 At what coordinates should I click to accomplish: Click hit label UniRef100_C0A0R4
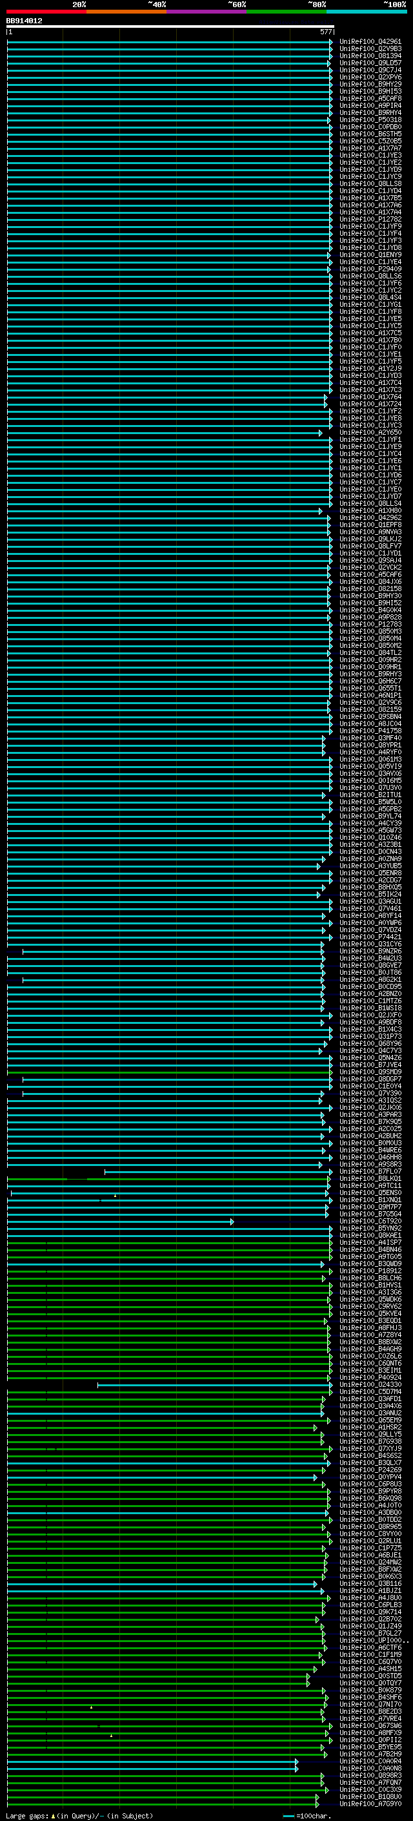click(x=370, y=1761)
